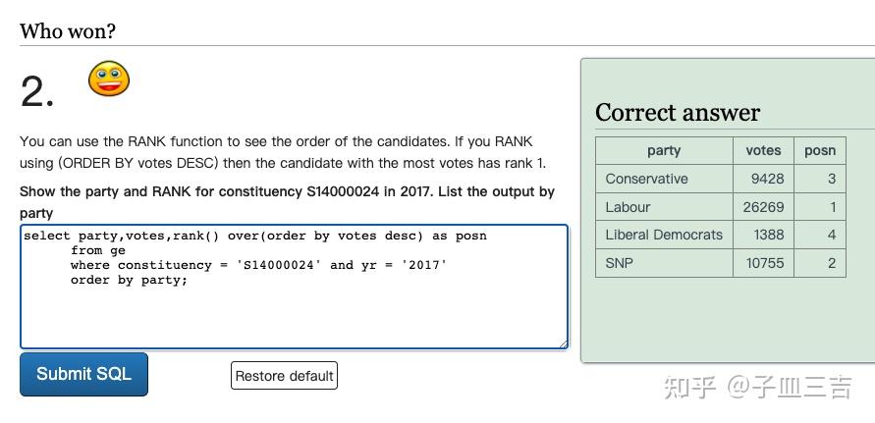Click the 26269 votes cell
The image size is (875, 423).
click(764, 207)
